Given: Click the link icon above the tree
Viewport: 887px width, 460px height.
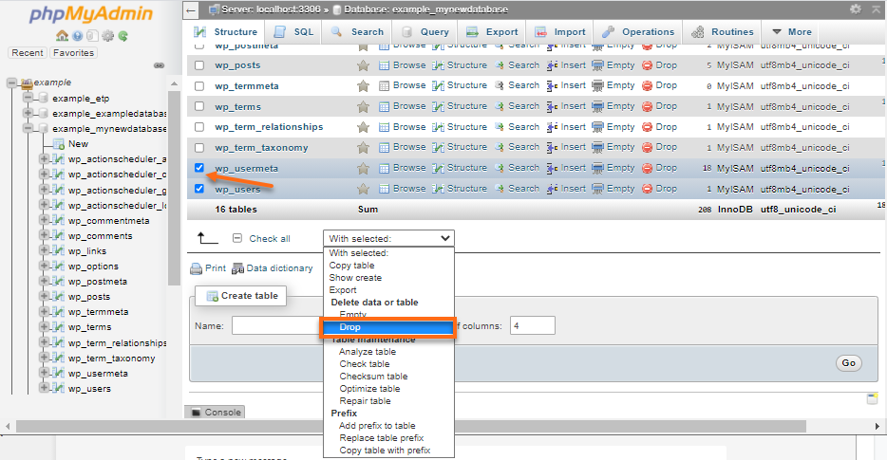Looking at the screenshot, I should coord(159,65).
